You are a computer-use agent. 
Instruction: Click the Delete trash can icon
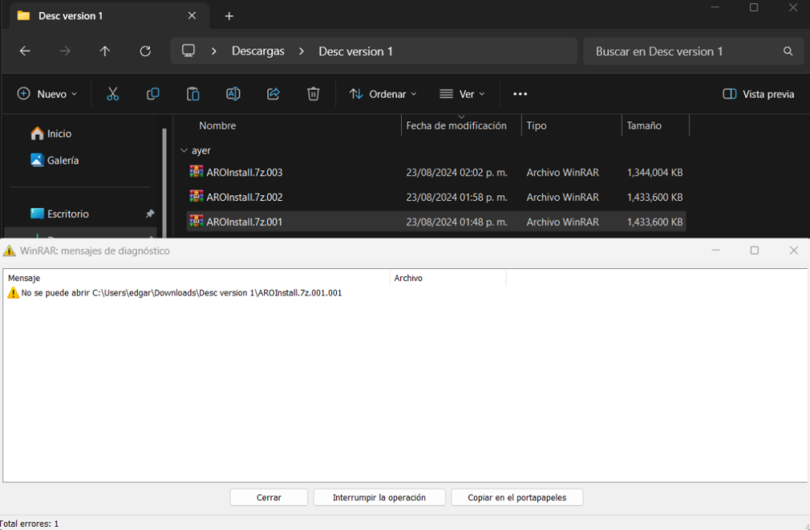[x=313, y=94]
